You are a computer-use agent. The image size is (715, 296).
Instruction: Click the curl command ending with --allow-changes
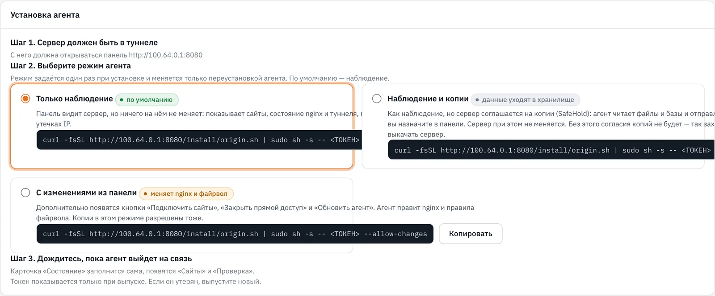coord(235,234)
